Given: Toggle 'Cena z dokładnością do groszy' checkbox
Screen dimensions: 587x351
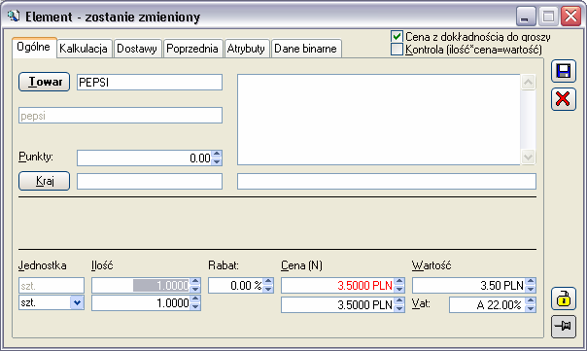Looking at the screenshot, I should [x=397, y=36].
